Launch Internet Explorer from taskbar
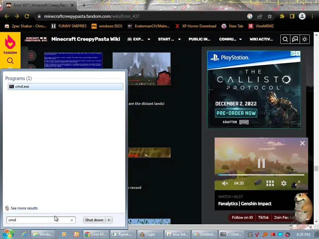319x239 pixels. [x=24, y=234]
